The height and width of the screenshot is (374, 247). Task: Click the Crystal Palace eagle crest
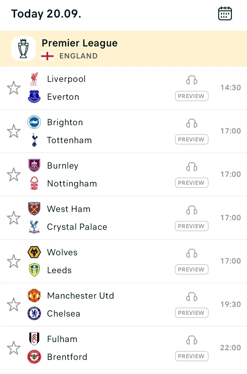point(34,227)
